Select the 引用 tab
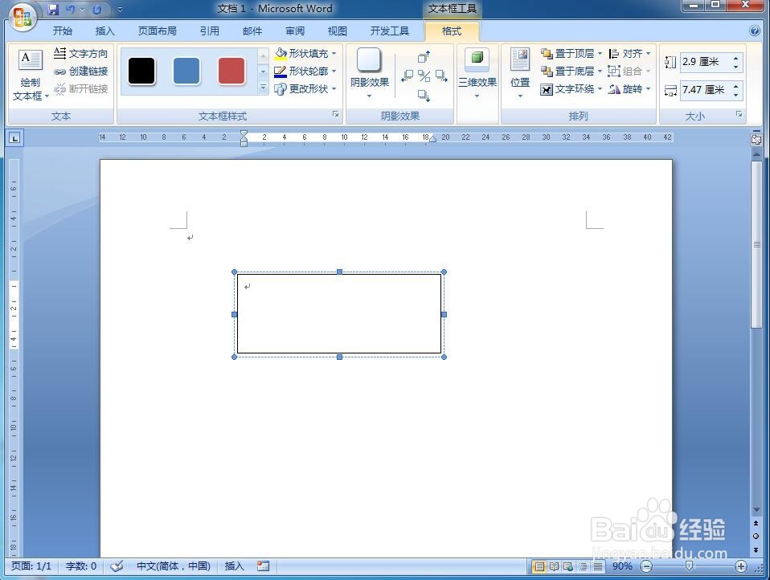 pyautogui.click(x=210, y=31)
